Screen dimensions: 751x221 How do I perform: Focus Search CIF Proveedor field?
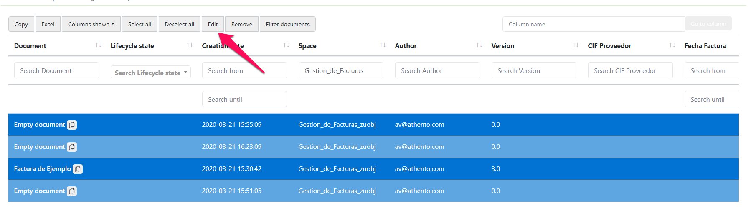click(630, 70)
